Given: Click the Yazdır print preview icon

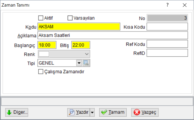Looking at the screenshot, I should point(72,112).
